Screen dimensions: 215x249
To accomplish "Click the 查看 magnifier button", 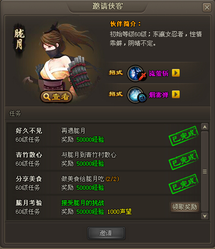I will pyautogui.click(x=56, y=97).
